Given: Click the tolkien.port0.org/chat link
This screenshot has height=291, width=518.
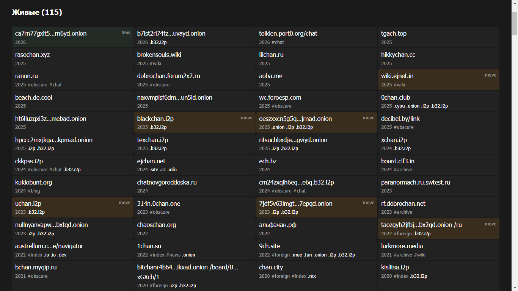Looking at the screenshot, I should 288,33.
